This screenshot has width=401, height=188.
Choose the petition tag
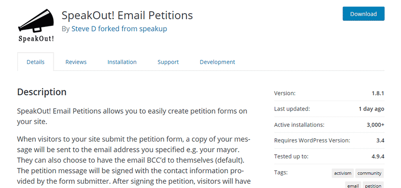[373, 186]
